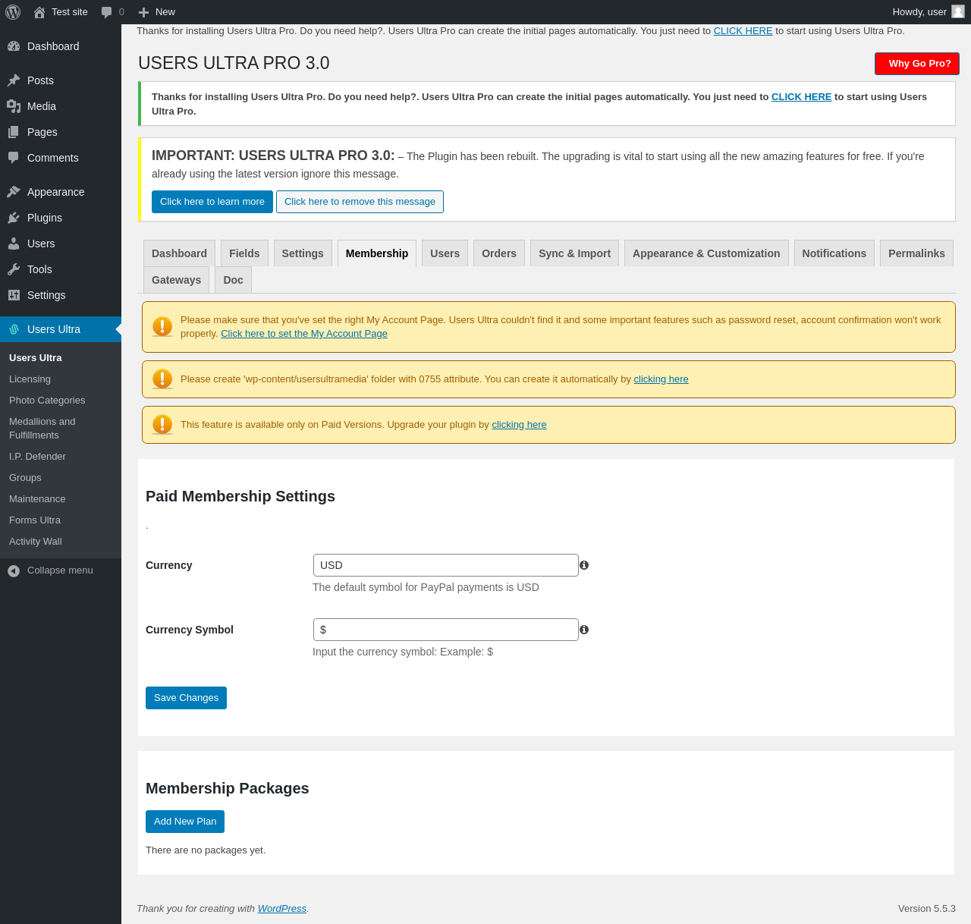Click the Plugins plug icon

(x=14, y=218)
